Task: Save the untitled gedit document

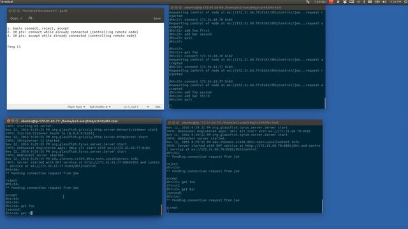Action: click(157, 18)
